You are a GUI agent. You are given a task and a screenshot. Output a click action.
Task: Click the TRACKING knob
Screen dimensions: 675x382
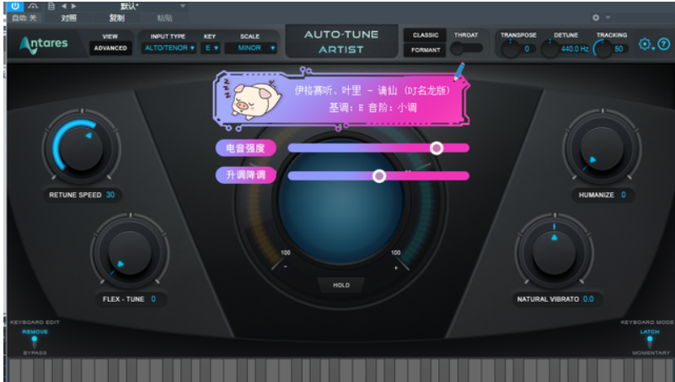[x=603, y=49]
